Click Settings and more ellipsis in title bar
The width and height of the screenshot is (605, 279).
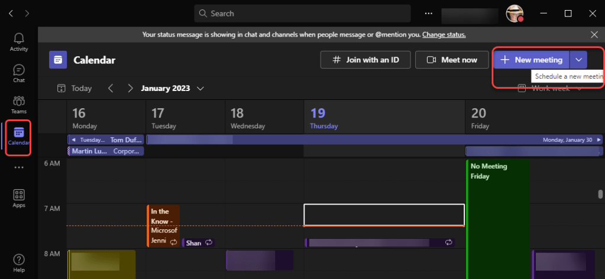tap(428, 14)
